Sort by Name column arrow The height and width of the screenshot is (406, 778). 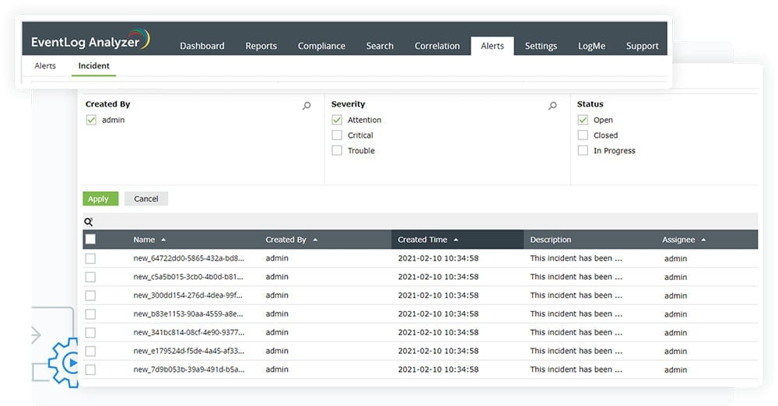pyautogui.click(x=163, y=240)
